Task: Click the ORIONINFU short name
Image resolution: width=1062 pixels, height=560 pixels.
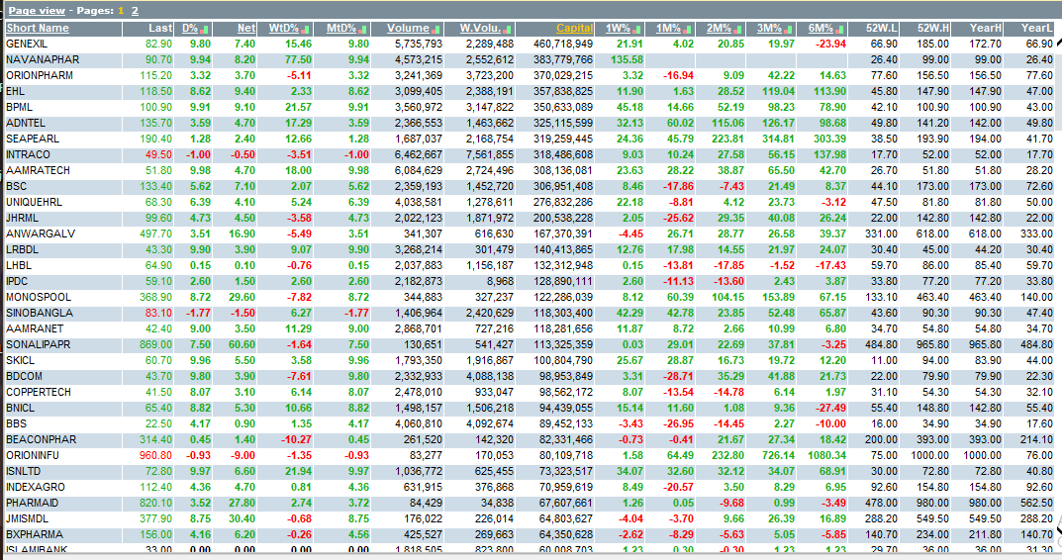Action: pyautogui.click(x=33, y=456)
